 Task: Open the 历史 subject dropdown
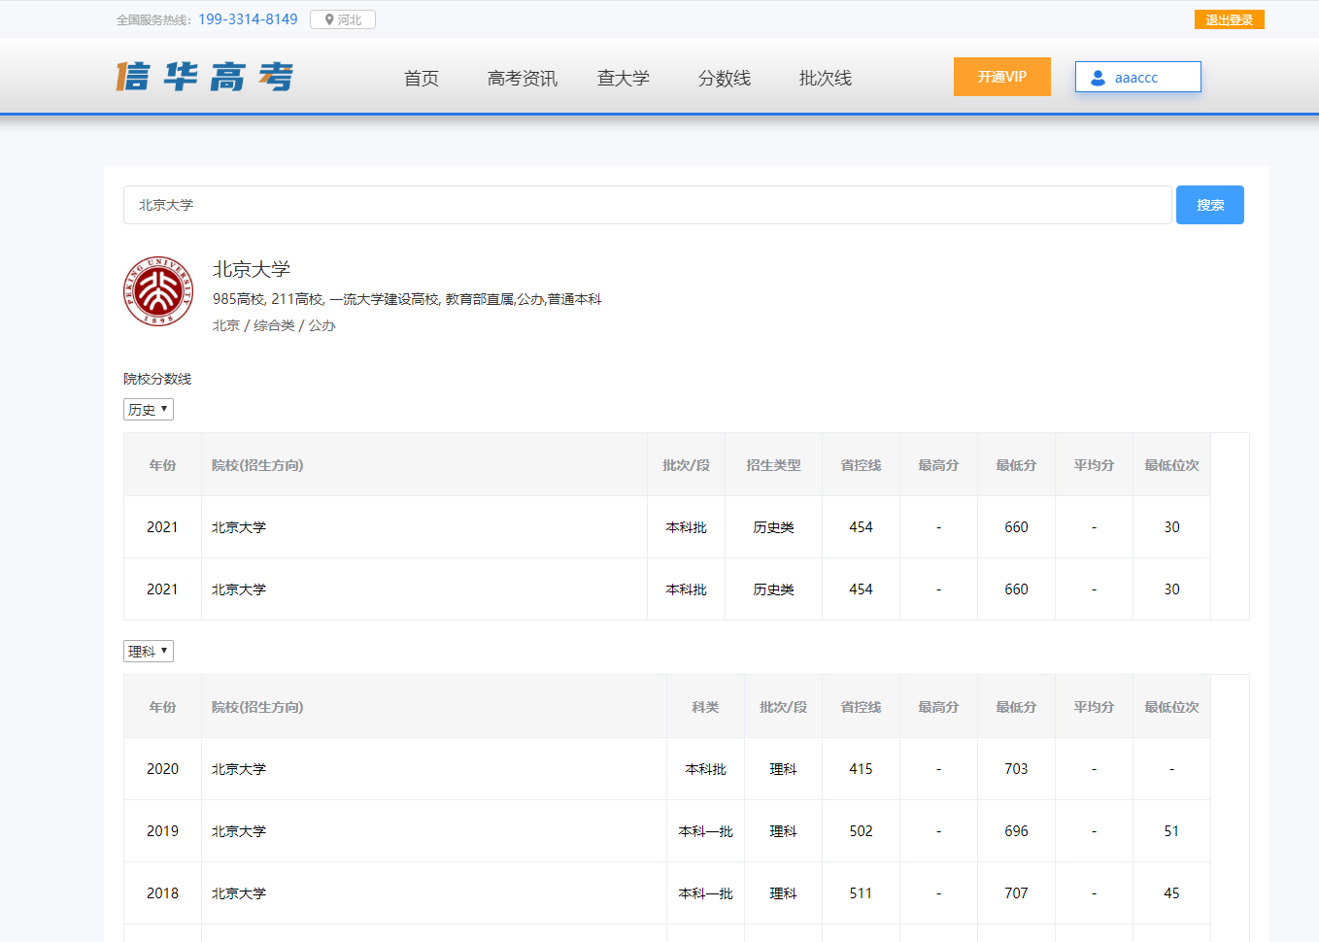point(149,409)
